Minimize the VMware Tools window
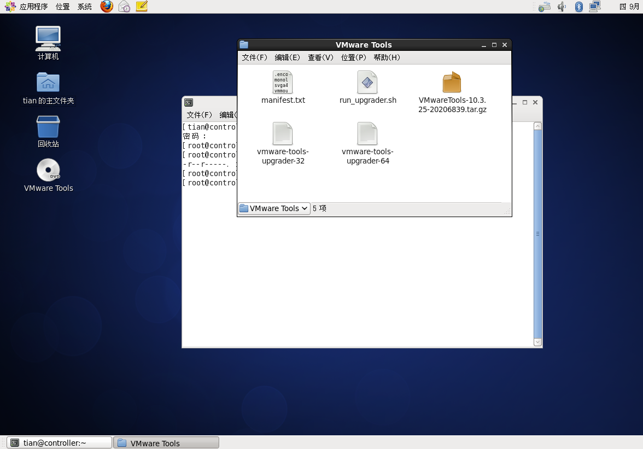 coord(484,45)
